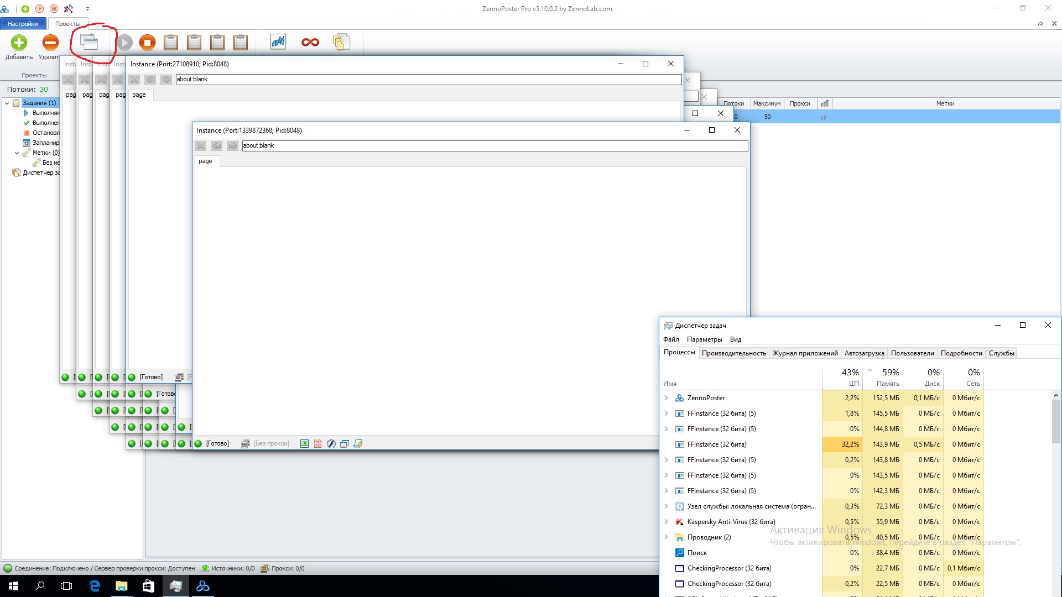Click the circled instance windows toolbar icon
This screenshot has height=597, width=1062.
coord(89,42)
